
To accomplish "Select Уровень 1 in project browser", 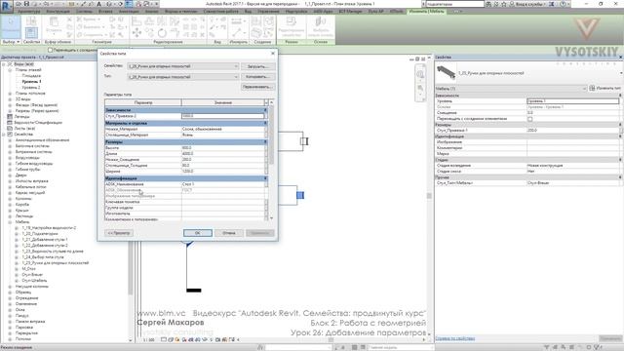I will [31, 82].
